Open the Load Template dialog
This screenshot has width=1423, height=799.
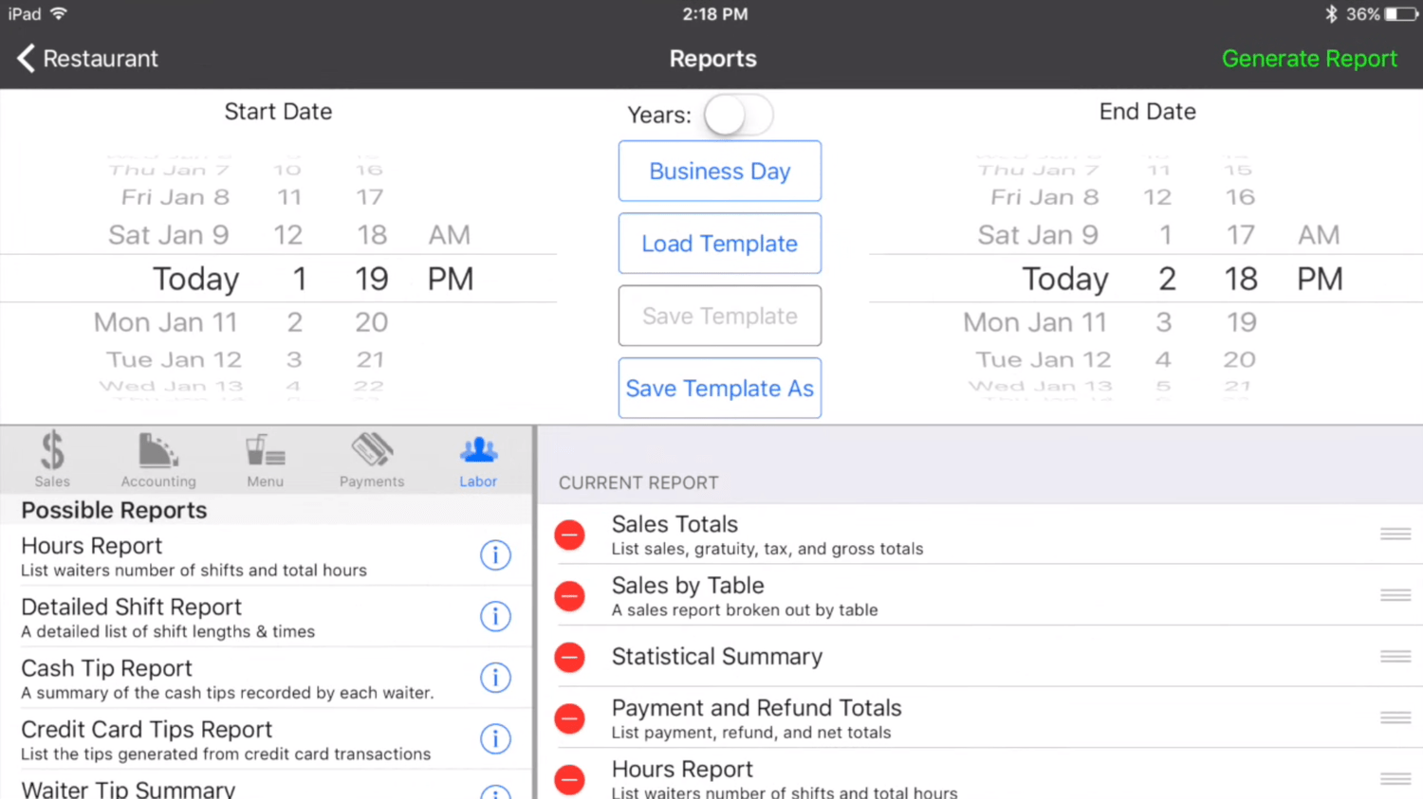(x=719, y=244)
